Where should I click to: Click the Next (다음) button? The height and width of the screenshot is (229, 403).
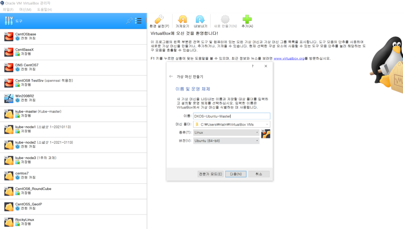click(236, 174)
